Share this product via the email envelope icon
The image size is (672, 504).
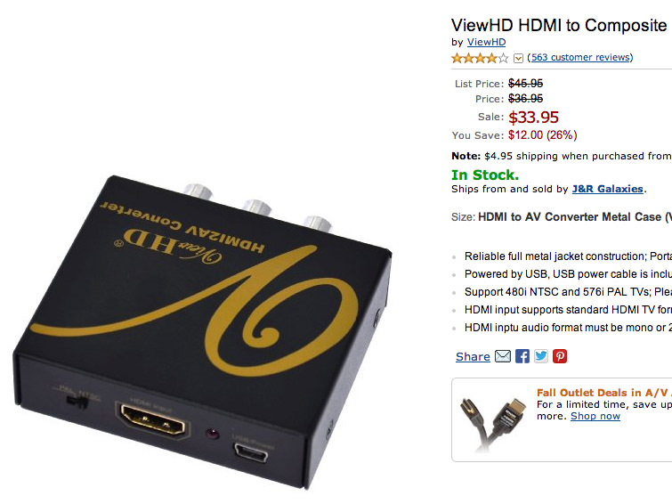pyautogui.click(x=503, y=356)
